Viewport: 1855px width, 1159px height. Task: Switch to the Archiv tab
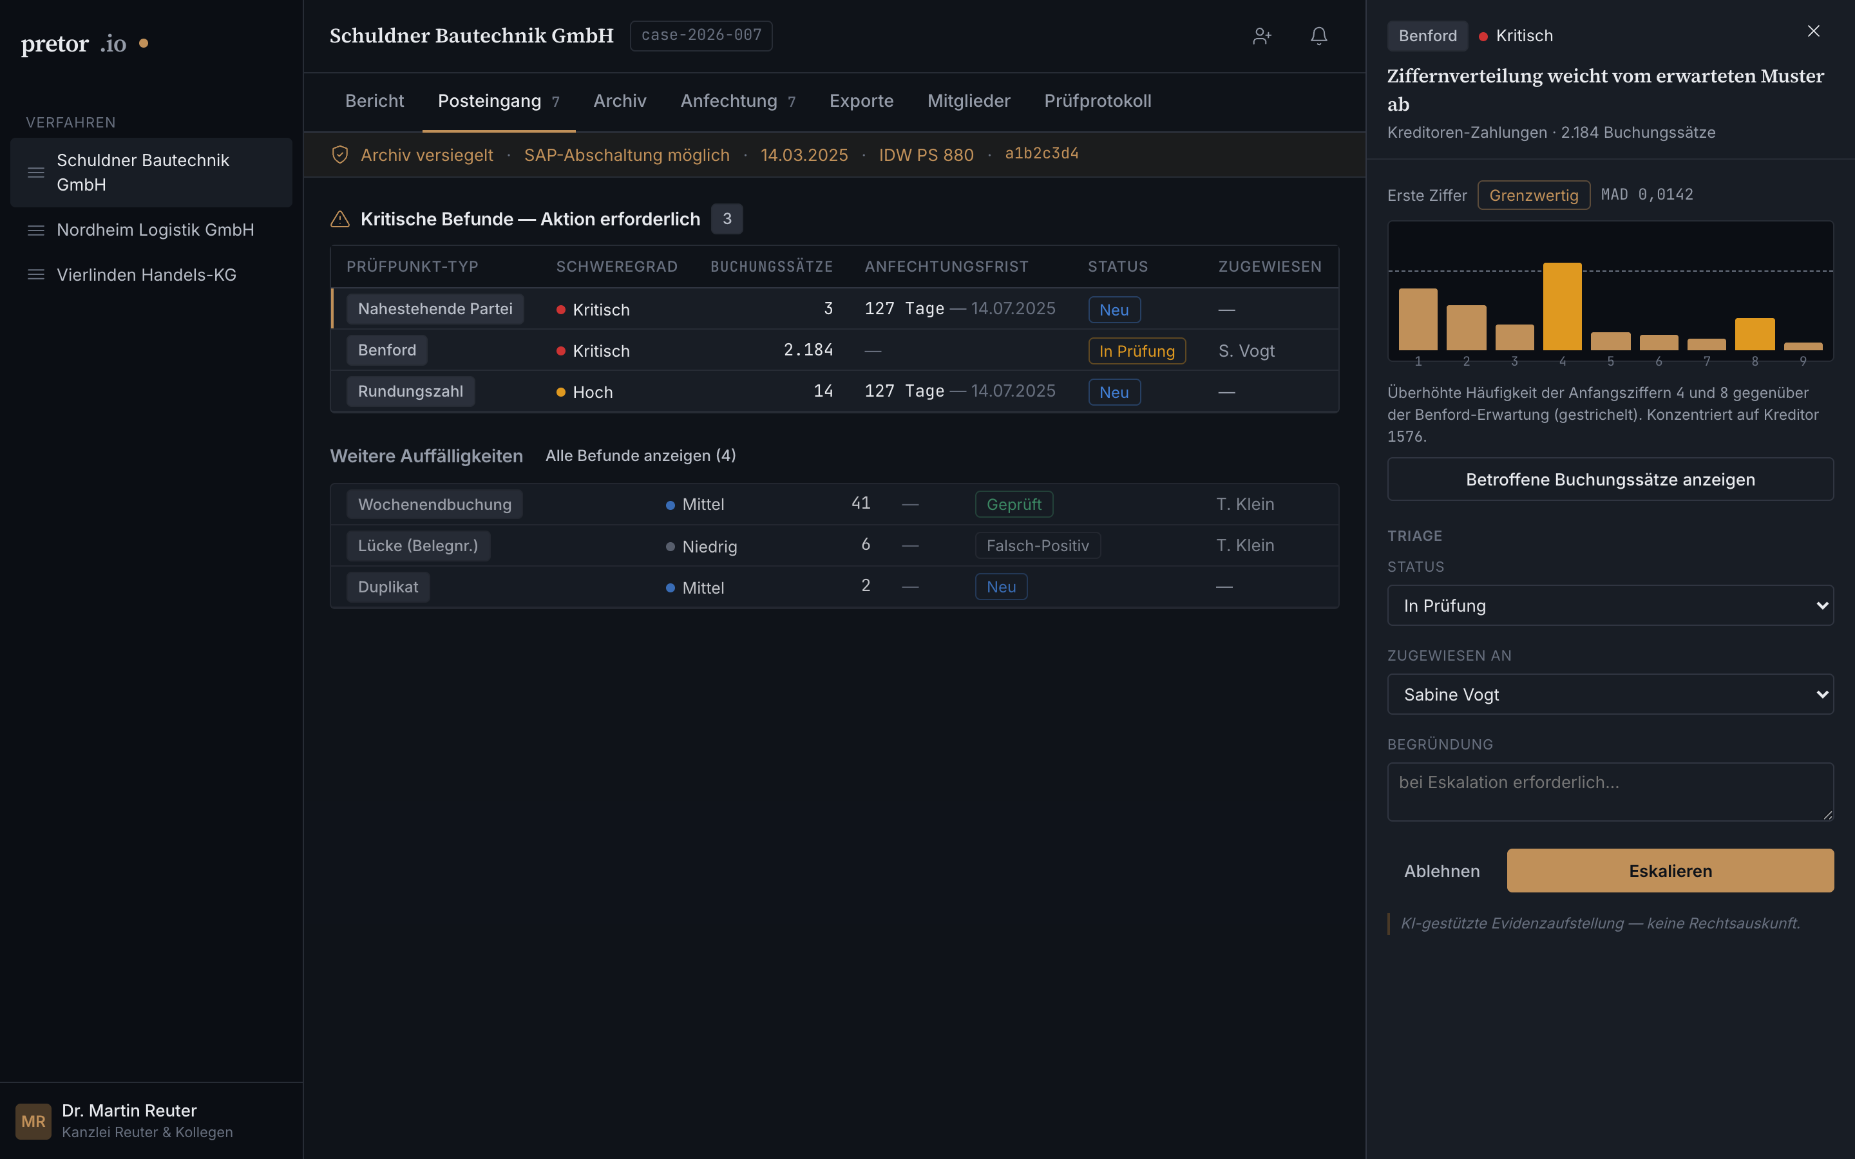[620, 101]
